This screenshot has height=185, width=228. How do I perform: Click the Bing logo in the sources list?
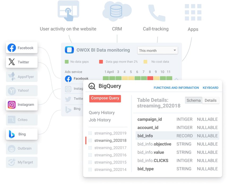(12, 134)
